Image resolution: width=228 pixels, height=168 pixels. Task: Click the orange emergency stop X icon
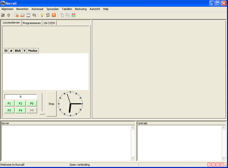point(54,15)
